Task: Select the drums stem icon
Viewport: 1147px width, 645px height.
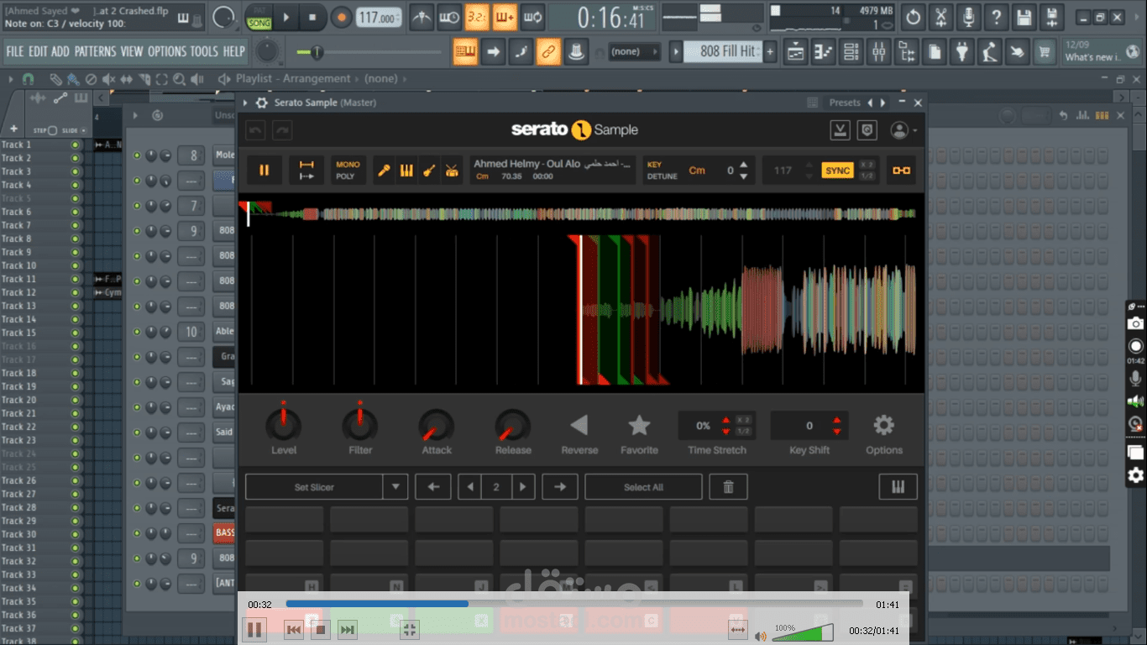Action: point(452,170)
